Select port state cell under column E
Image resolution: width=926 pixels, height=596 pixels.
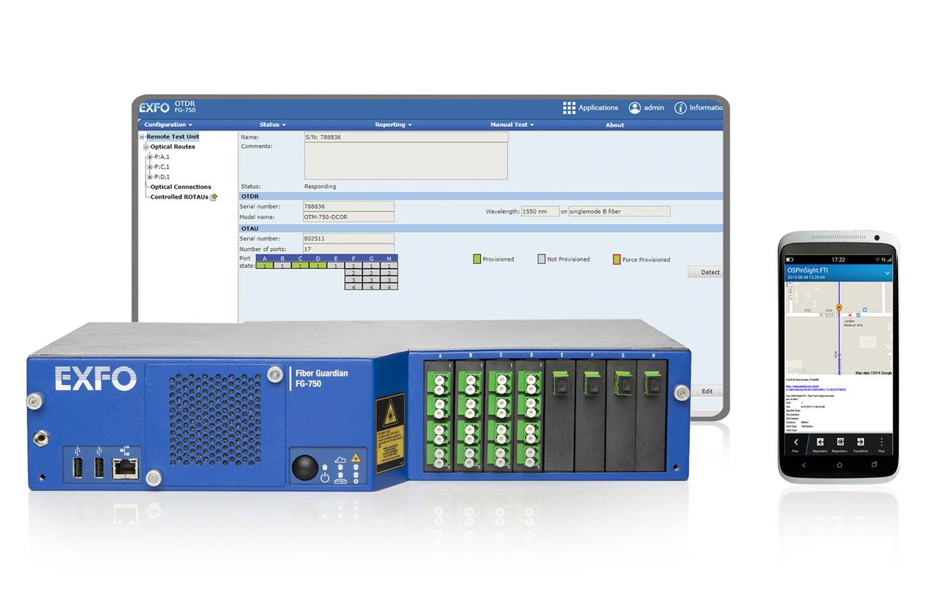336,266
